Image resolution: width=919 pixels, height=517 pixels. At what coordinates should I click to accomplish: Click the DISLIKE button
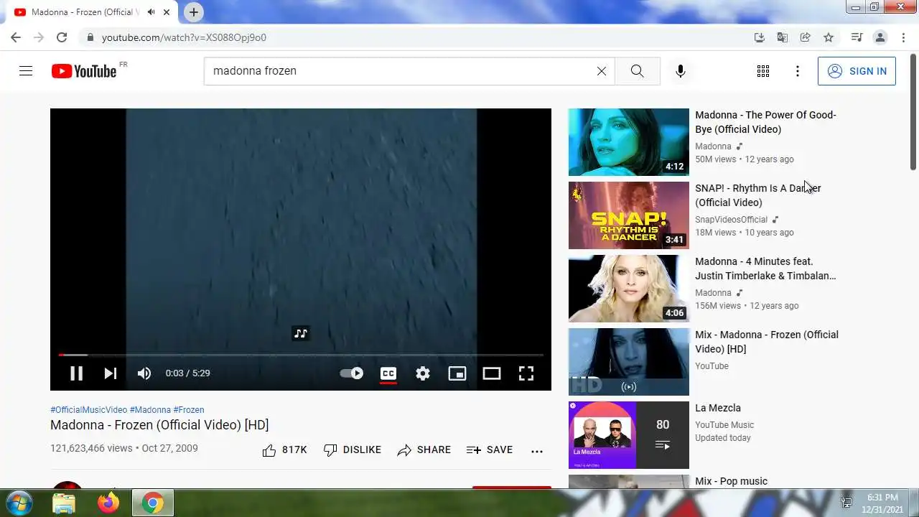point(352,450)
